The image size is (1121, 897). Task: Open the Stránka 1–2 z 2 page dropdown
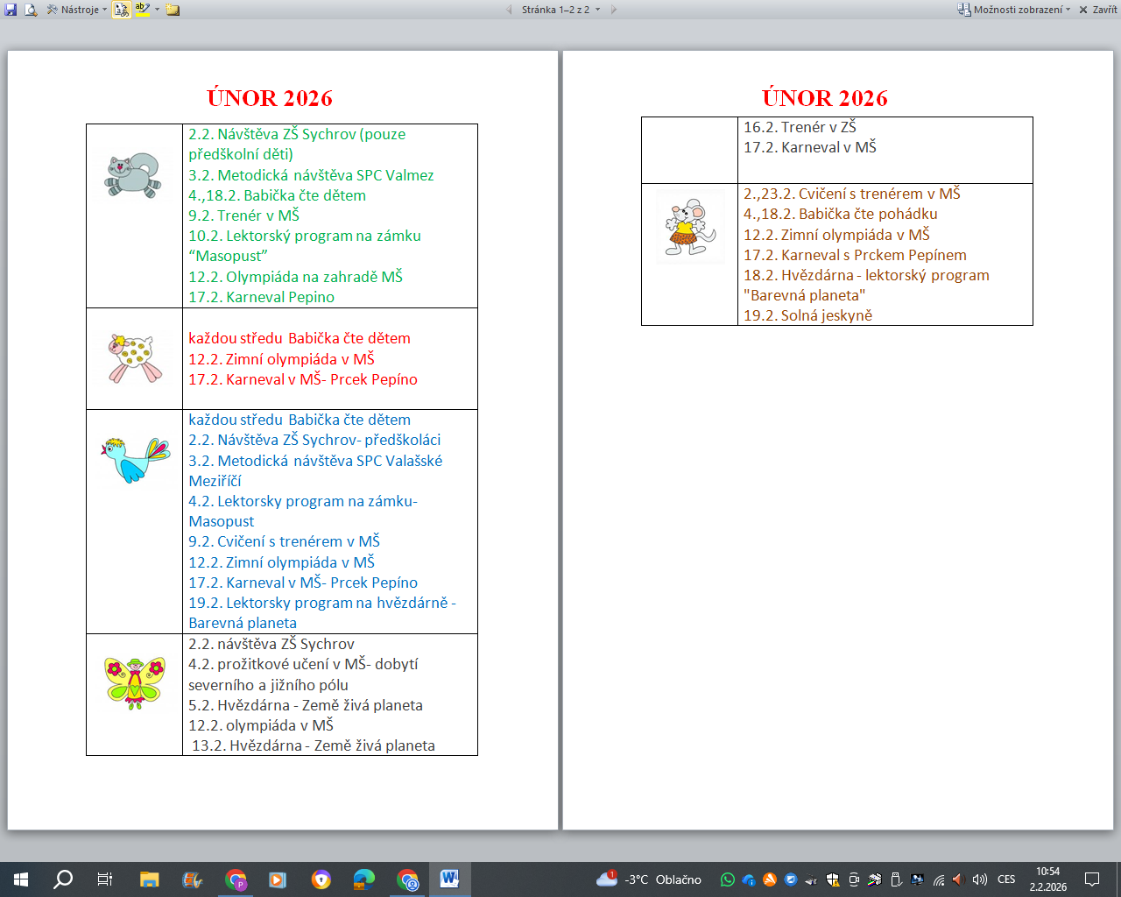[560, 10]
